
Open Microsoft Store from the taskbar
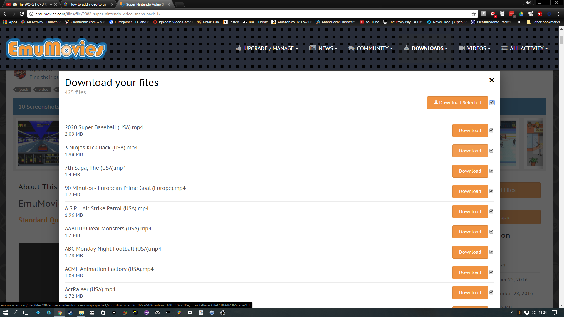coord(103,313)
